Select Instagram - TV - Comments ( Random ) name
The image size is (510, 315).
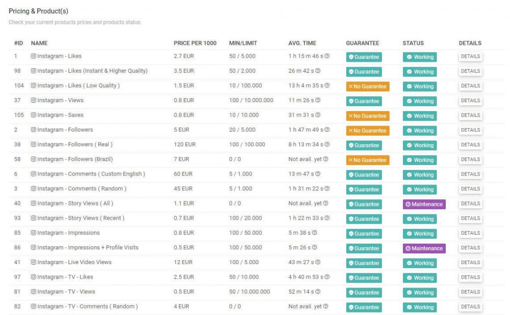point(87,307)
